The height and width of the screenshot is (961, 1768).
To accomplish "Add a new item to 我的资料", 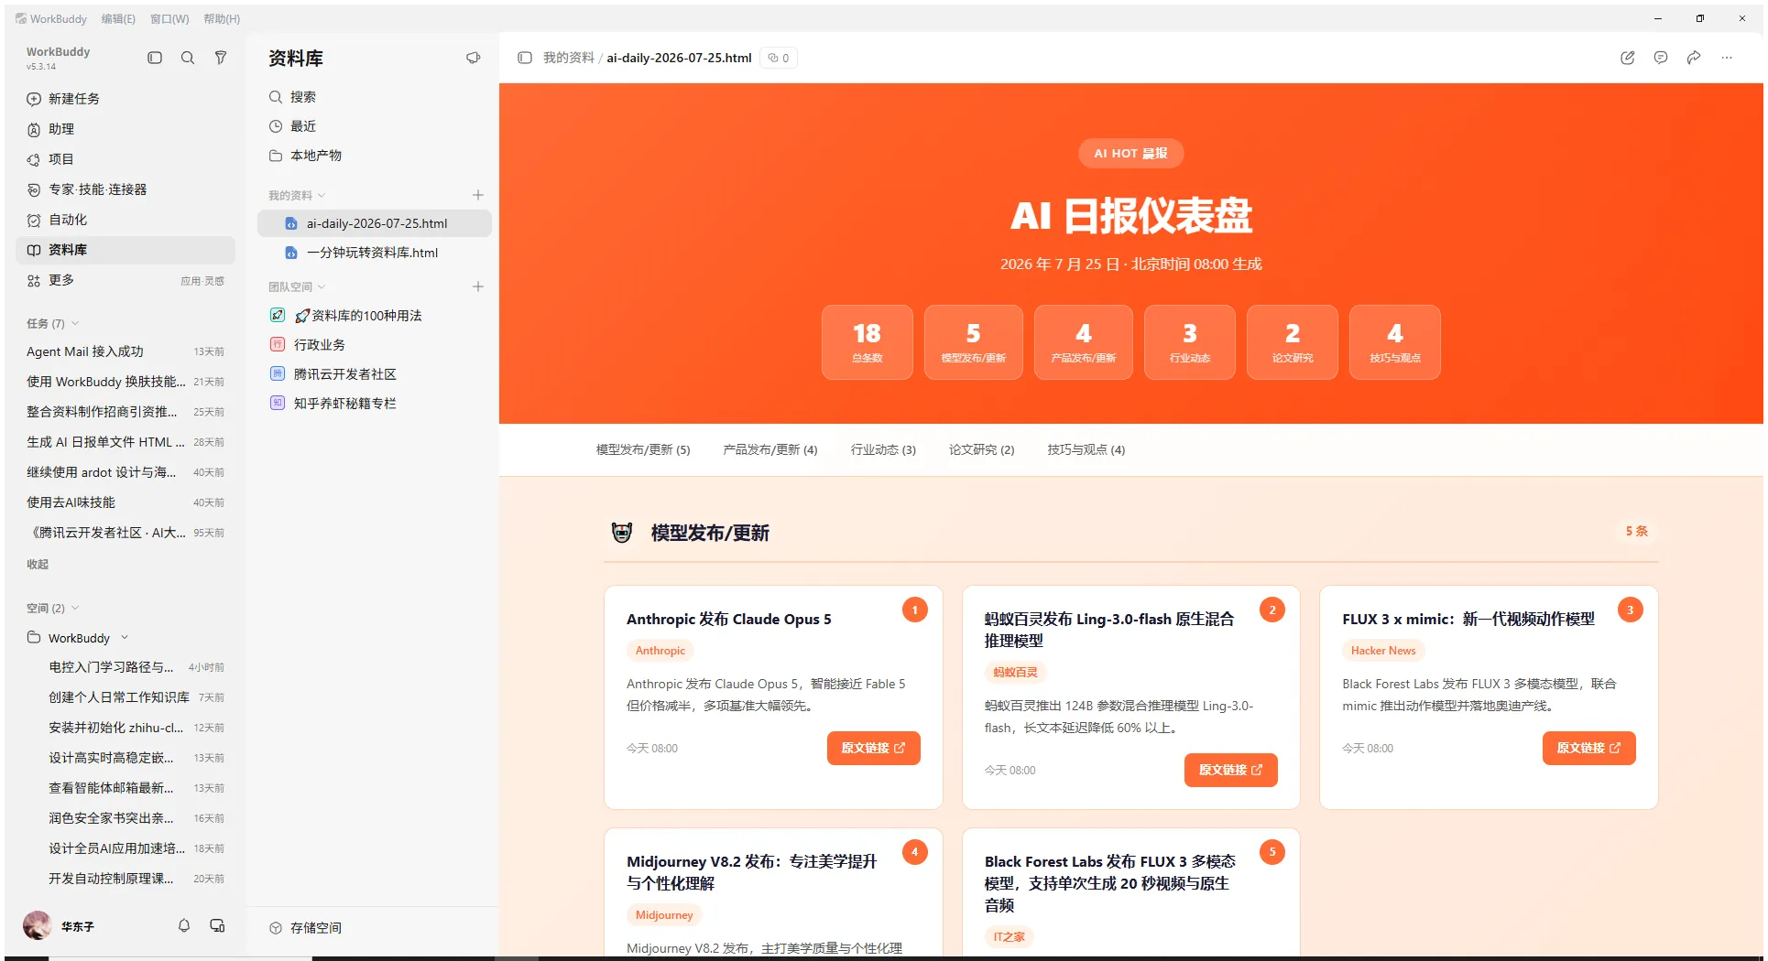I will (478, 195).
